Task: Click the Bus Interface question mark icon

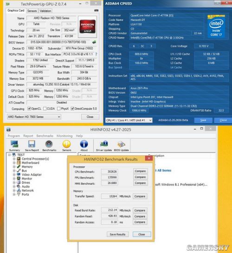Action: 97,54
